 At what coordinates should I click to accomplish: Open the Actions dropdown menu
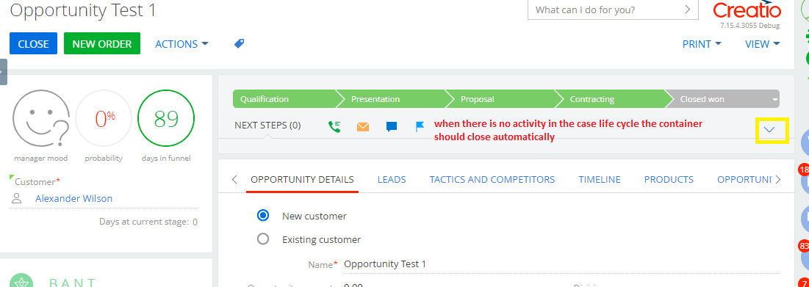[181, 44]
